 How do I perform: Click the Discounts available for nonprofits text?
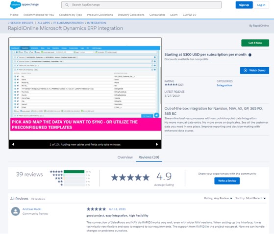(186, 59)
